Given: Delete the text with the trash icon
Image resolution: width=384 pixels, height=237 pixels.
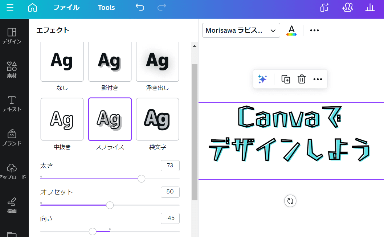Looking at the screenshot, I should [x=302, y=79].
